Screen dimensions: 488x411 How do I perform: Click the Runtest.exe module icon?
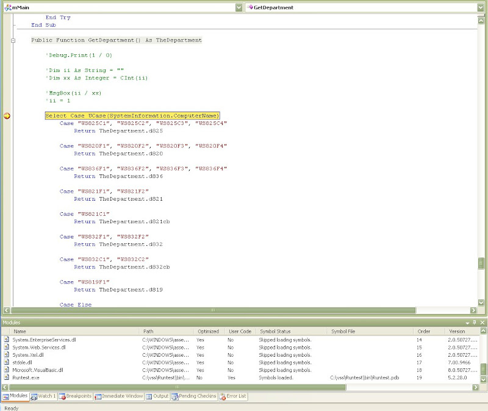coord(7,377)
